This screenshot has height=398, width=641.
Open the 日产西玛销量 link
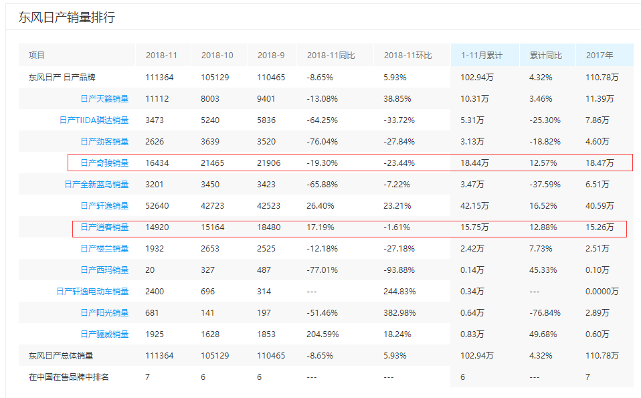tap(104, 270)
